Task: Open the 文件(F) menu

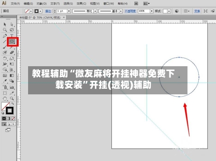Action: tap(15, 3)
